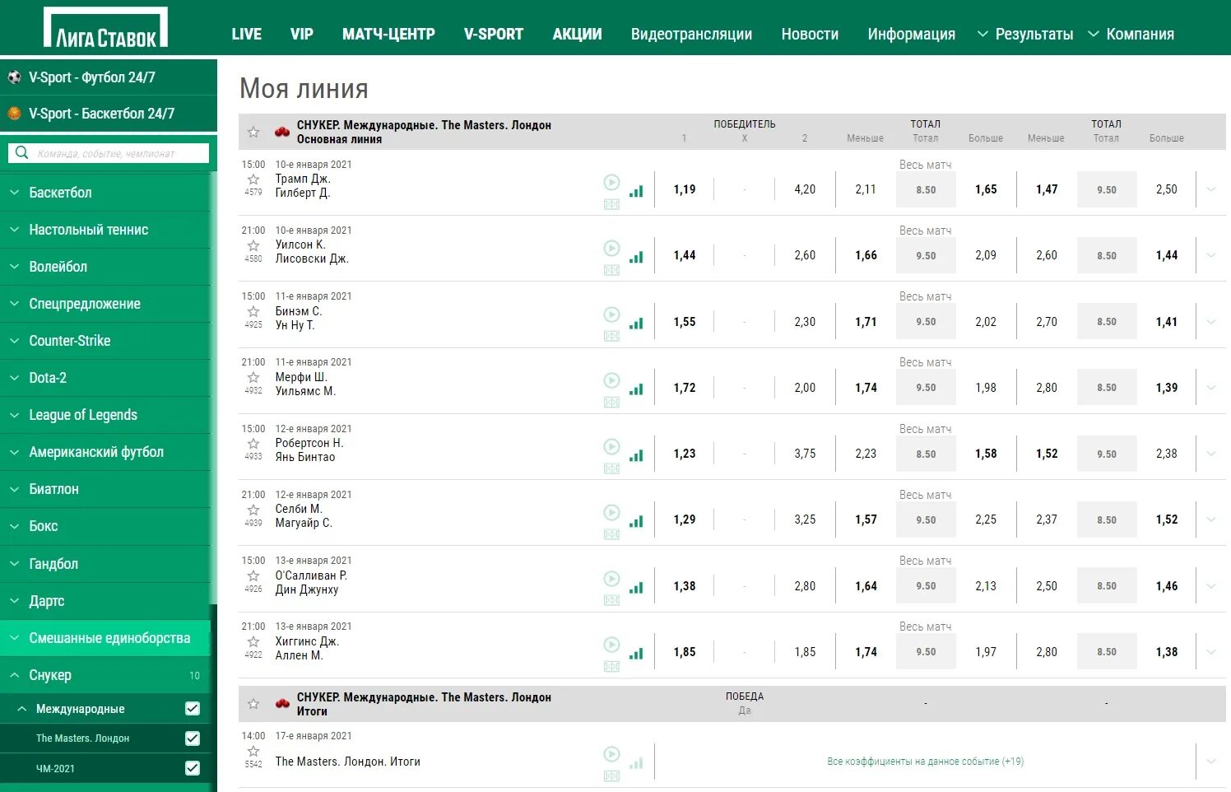Show all odds for The Masters Итоги (+19)
This screenshot has height=792, width=1231.
pos(926,762)
